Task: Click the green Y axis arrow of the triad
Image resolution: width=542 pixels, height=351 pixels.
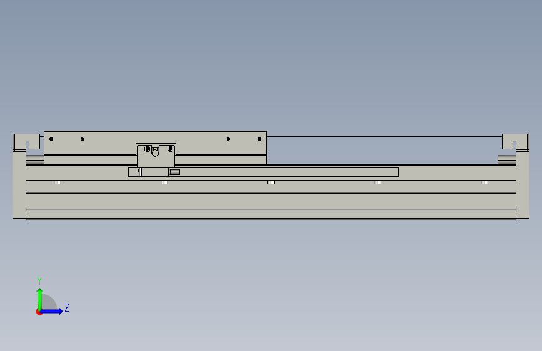Action: pos(40,299)
